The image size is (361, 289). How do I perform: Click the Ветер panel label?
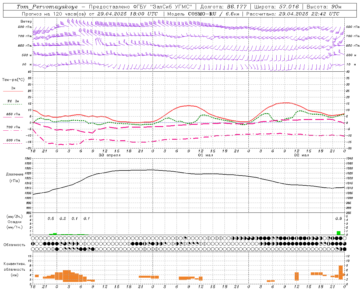[26, 21]
